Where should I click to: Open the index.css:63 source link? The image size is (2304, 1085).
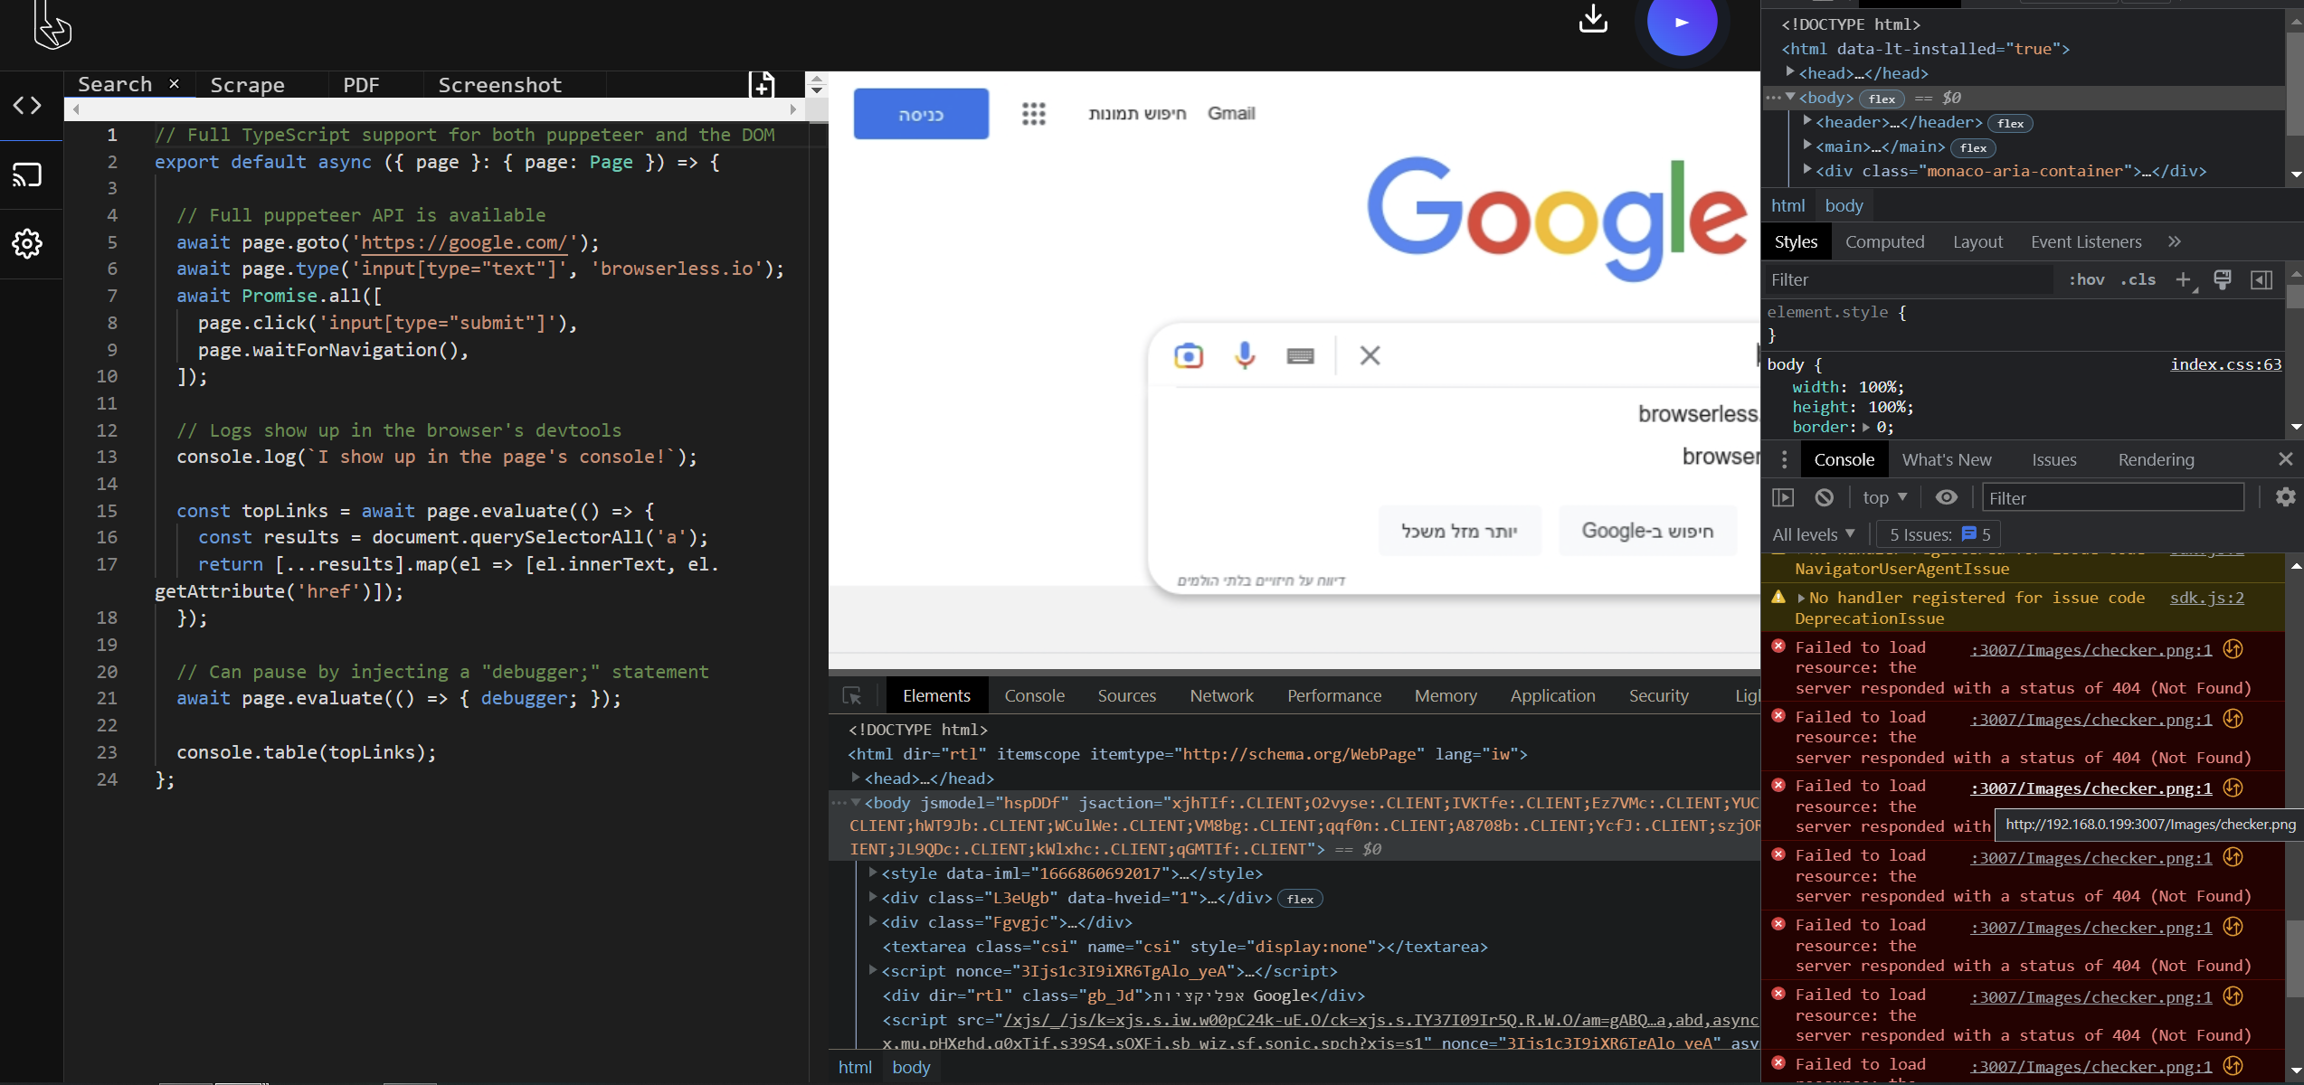point(2225,364)
